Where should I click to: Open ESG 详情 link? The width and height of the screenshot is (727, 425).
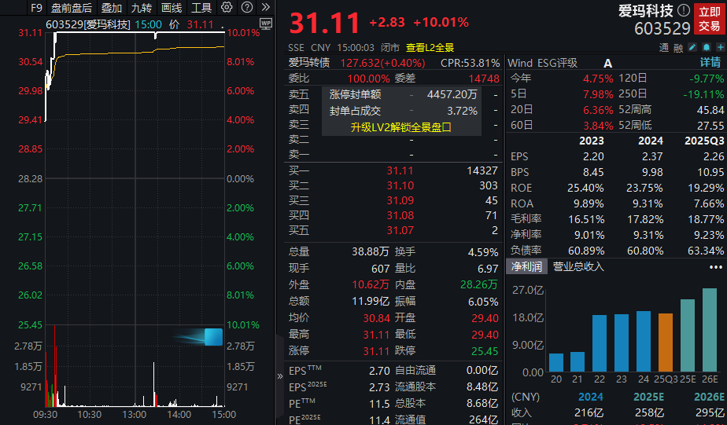[710, 63]
